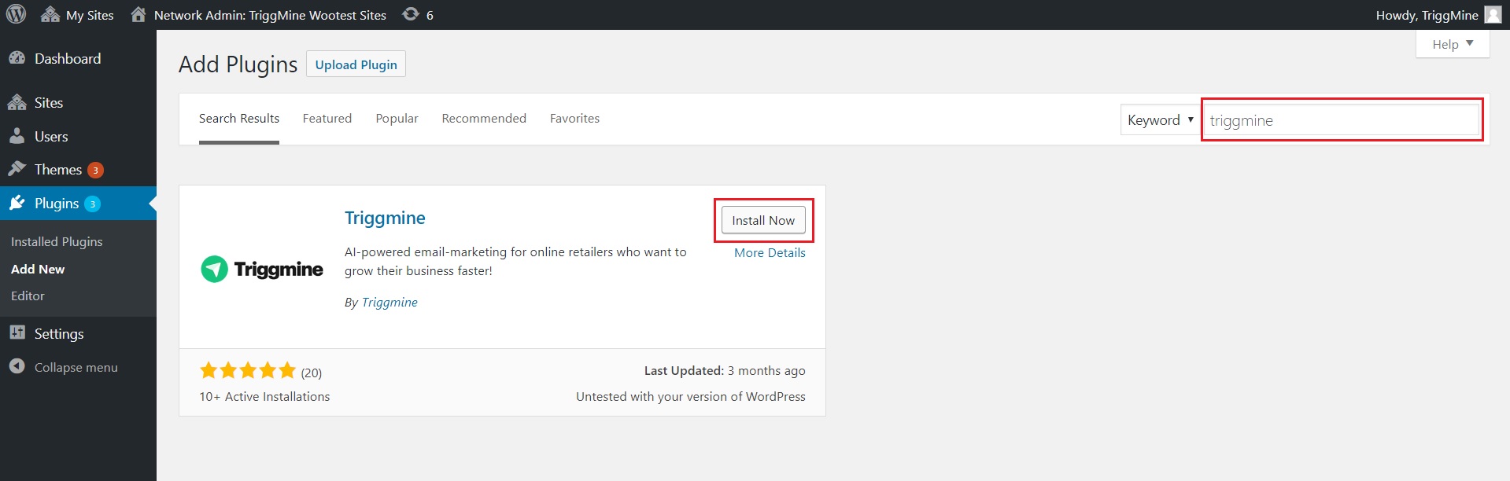
Task: Switch to the Popular tab
Action: [x=397, y=119]
